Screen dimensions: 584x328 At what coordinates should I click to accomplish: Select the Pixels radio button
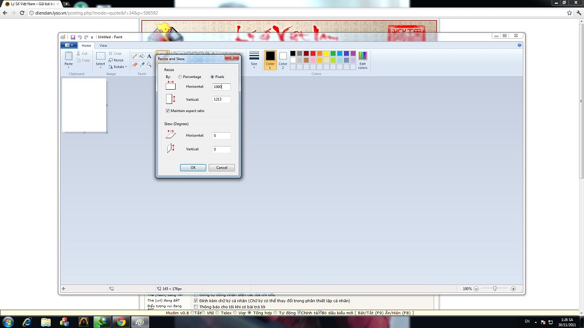(212, 77)
